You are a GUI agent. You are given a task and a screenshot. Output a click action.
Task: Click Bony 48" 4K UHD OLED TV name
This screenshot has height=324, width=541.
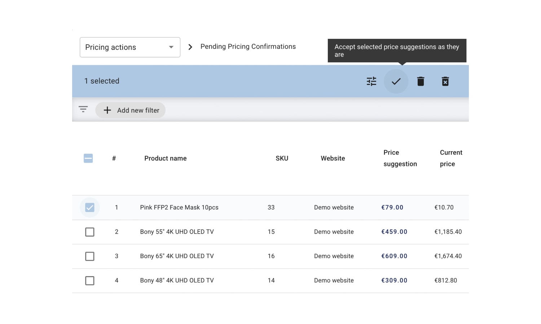[177, 280]
